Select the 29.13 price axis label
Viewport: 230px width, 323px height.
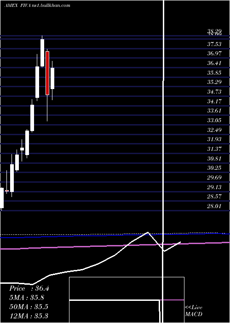pos(214,187)
